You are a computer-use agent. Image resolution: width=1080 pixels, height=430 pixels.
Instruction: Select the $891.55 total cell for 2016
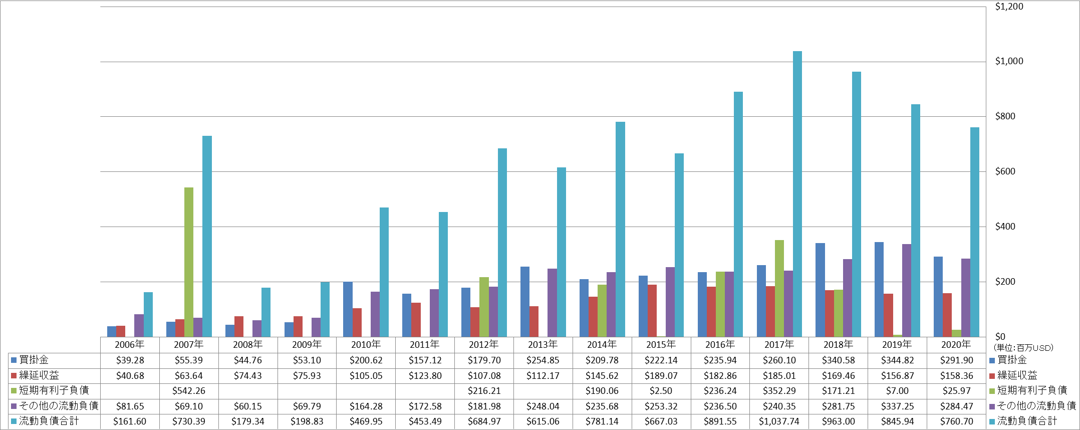pyautogui.click(x=720, y=421)
